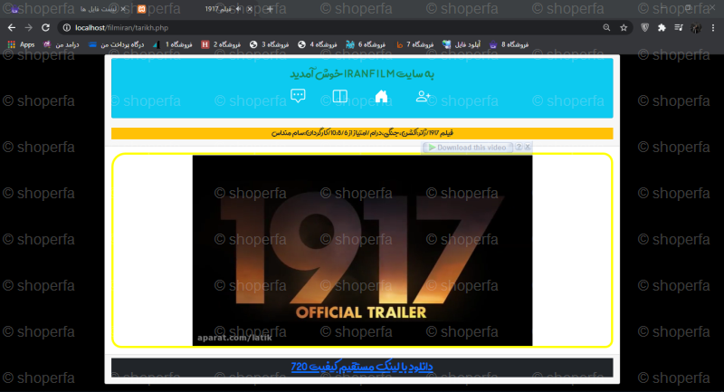Click the Download this video button
This screenshot has height=392, width=724.
coord(467,148)
